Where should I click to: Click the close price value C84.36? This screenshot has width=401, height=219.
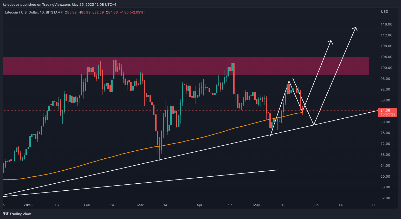point(112,12)
